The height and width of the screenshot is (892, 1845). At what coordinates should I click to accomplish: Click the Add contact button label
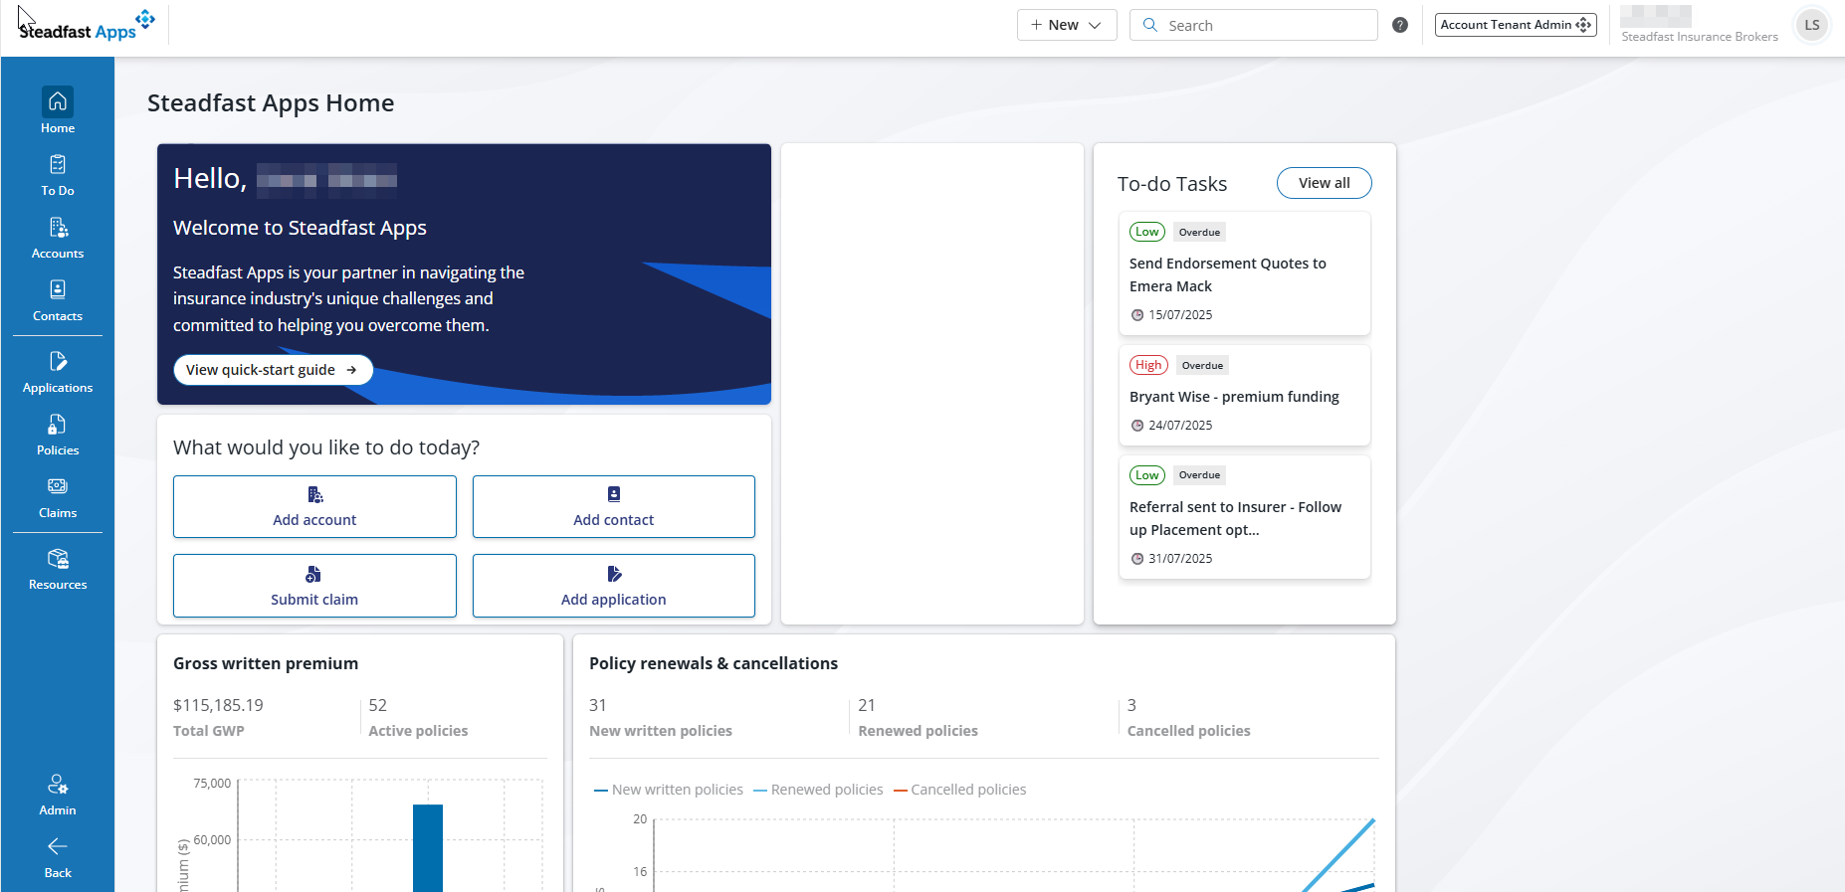click(614, 520)
